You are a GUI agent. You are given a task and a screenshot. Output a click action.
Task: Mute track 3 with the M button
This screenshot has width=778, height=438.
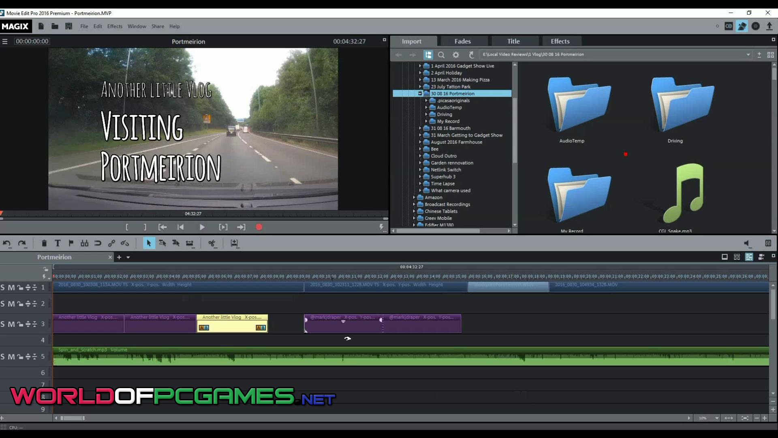click(x=11, y=324)
